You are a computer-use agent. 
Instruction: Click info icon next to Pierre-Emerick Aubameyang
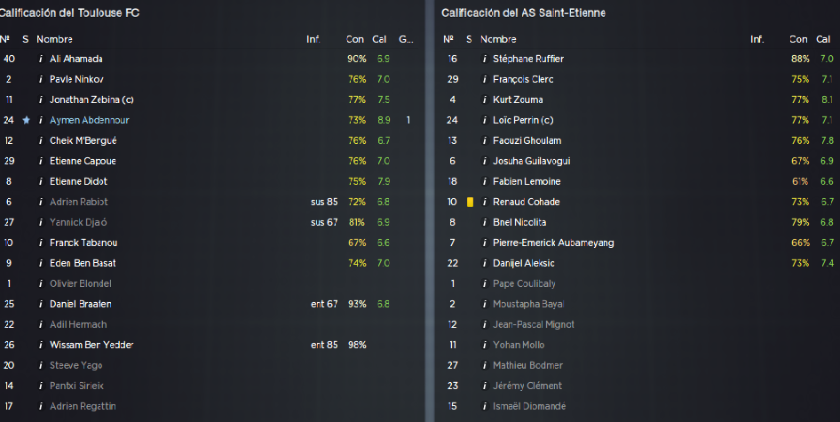484,243
